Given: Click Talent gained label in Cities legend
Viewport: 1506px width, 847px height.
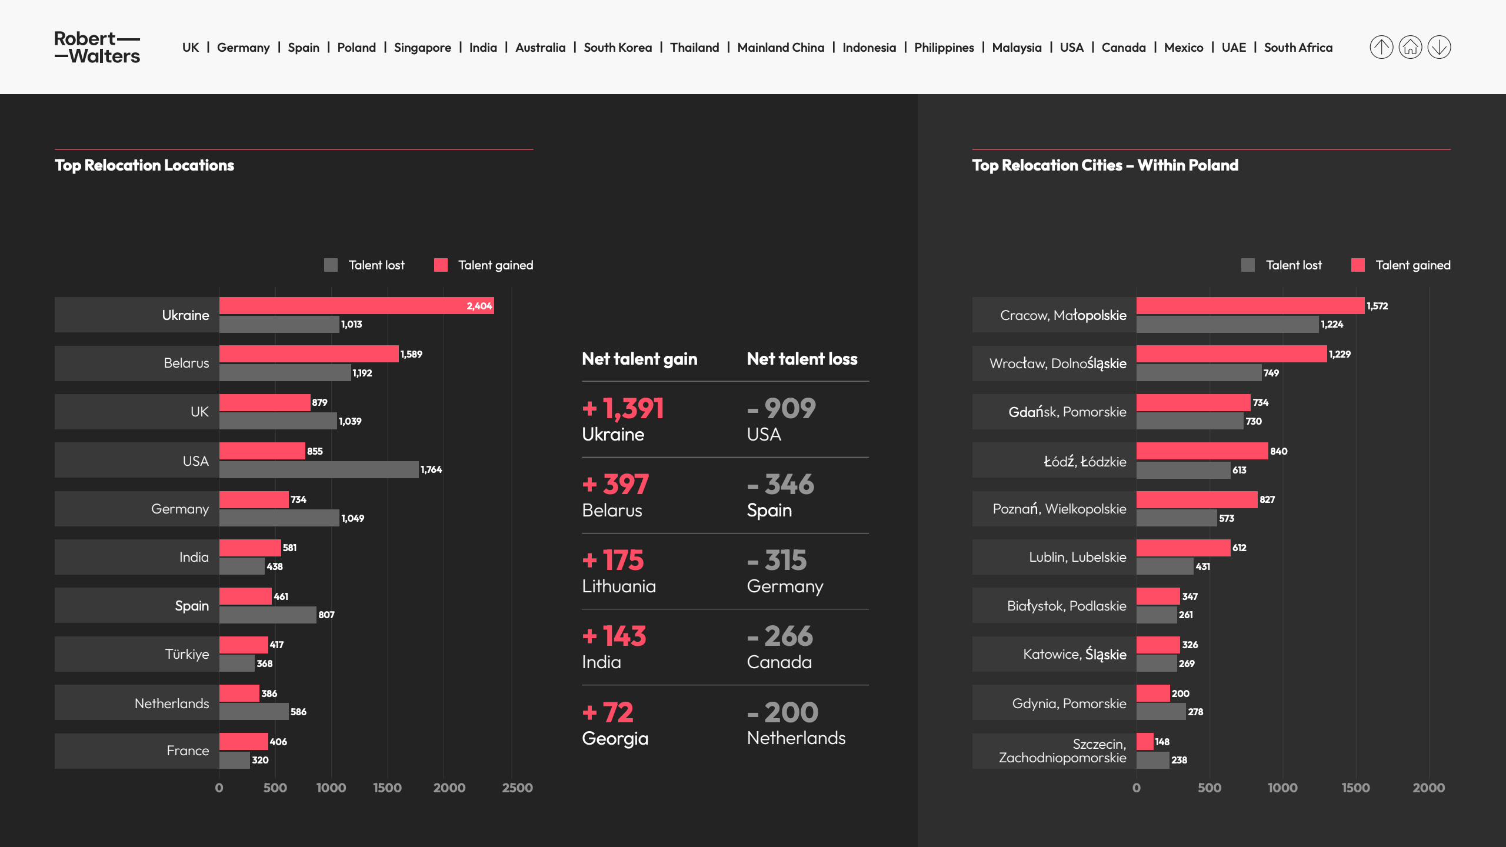Looking at the screenshot, I should [1412, 265].
